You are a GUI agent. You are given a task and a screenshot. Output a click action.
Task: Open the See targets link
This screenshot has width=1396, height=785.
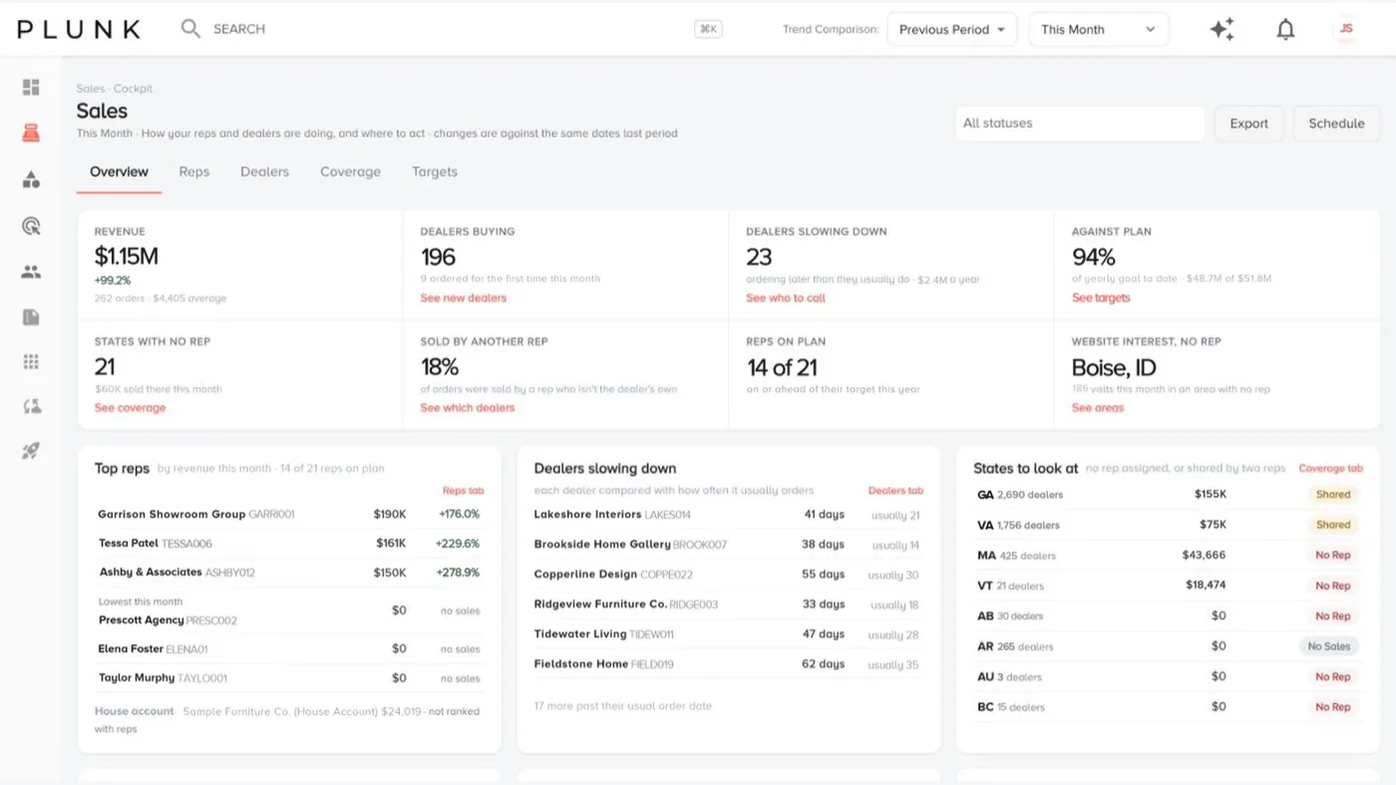coord(1101,298)
